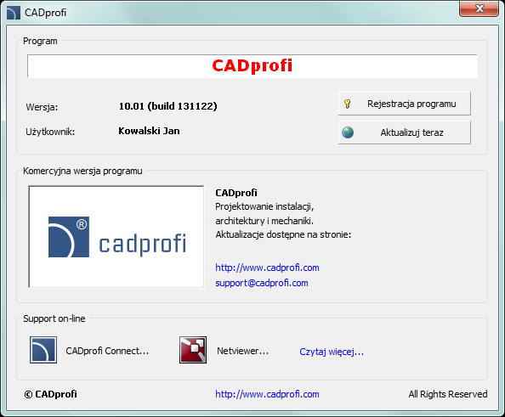505x417 pixels.
Task: Click bold CADprofi heading beside logo
Action: point(236,193)
